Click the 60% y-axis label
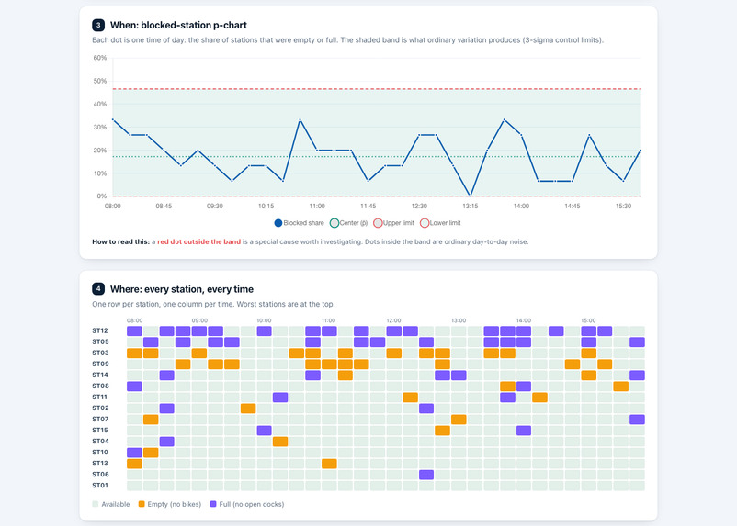This screenshot has height=526, width=737. pos(99,58)
